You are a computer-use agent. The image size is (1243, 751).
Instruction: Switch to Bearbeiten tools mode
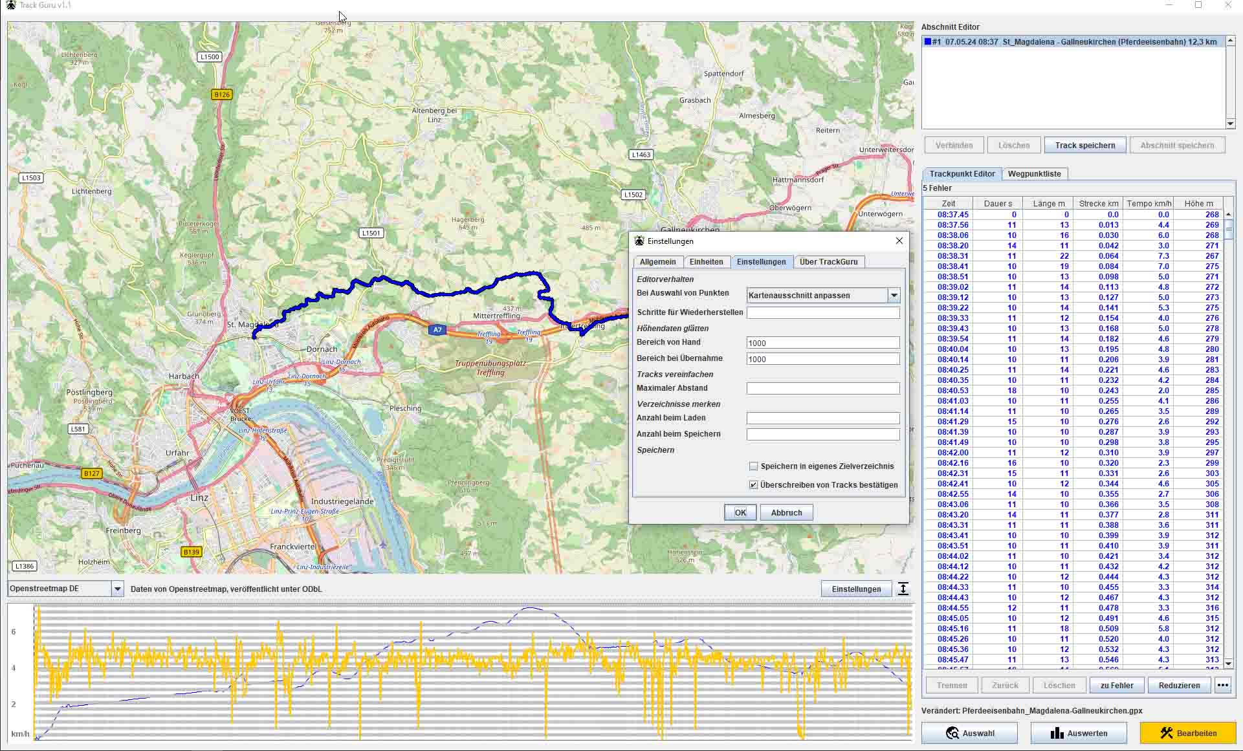(x=1187, y=733)
